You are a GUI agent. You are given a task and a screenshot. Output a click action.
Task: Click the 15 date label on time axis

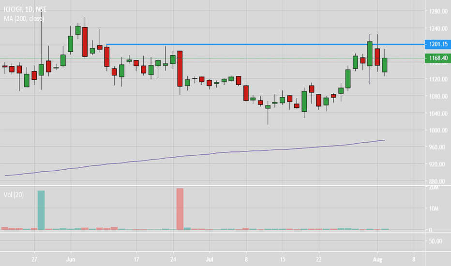point(283,259)
